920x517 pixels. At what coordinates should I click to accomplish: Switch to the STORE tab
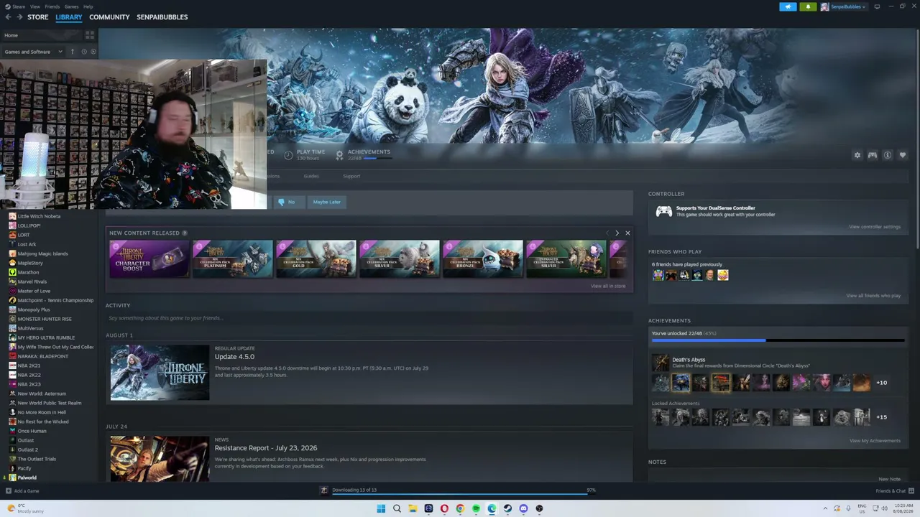point(38,17)
